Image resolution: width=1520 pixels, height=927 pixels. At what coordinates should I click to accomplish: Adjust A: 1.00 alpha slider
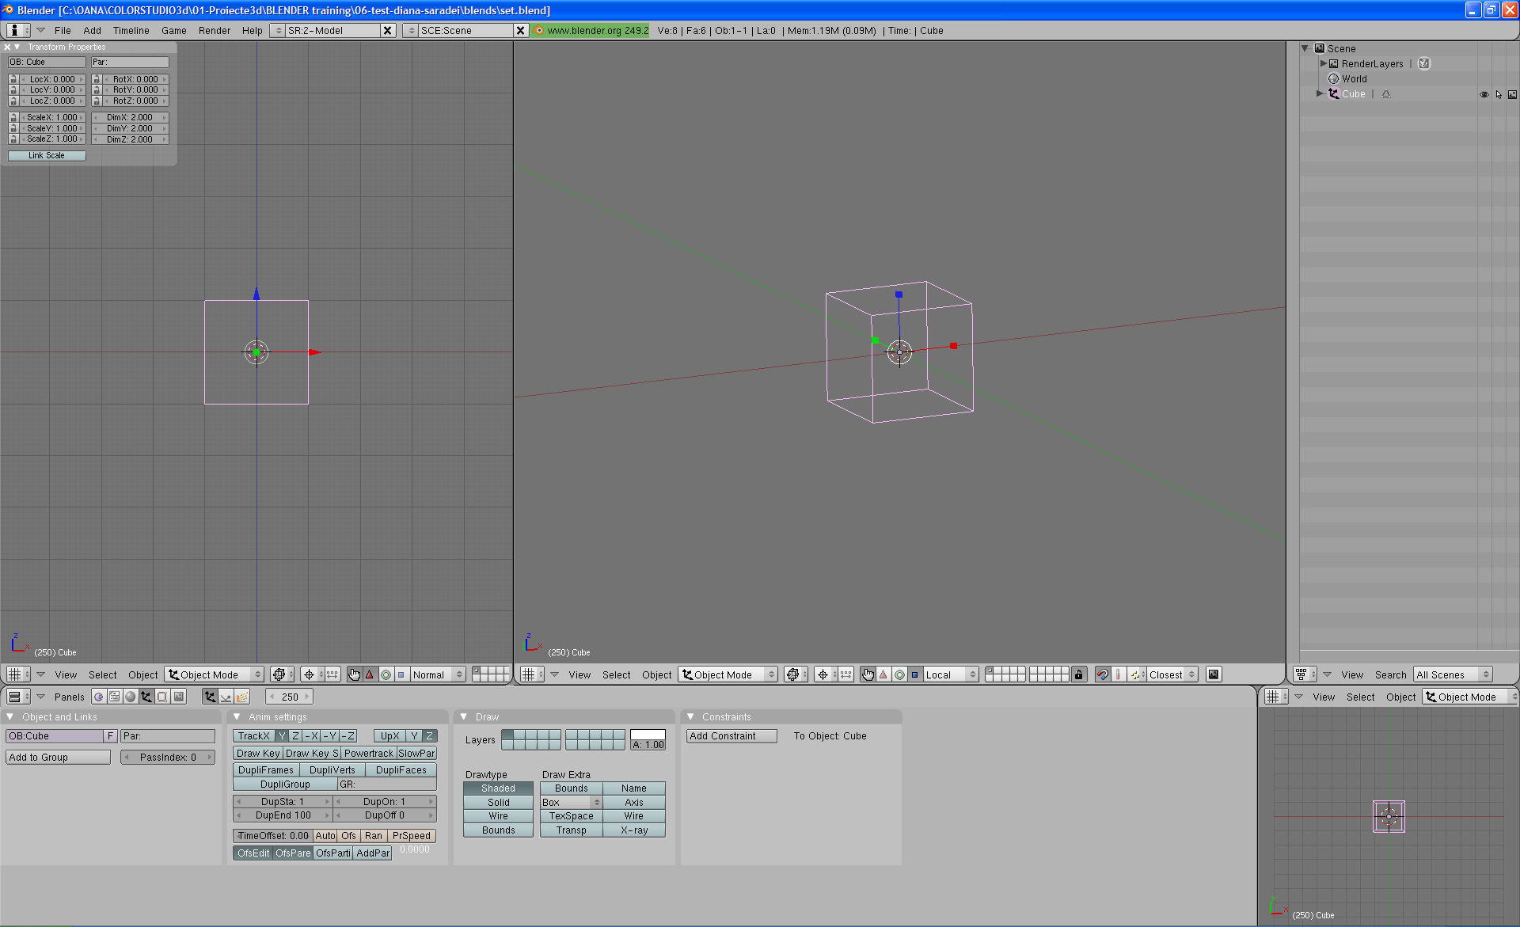648,745
